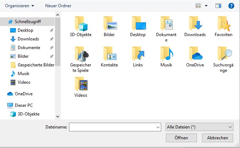Image resolution: width=240 pixels, height=148 pixels.
Task: Open Bilder in the sidebar
Action: coord(23,56)
